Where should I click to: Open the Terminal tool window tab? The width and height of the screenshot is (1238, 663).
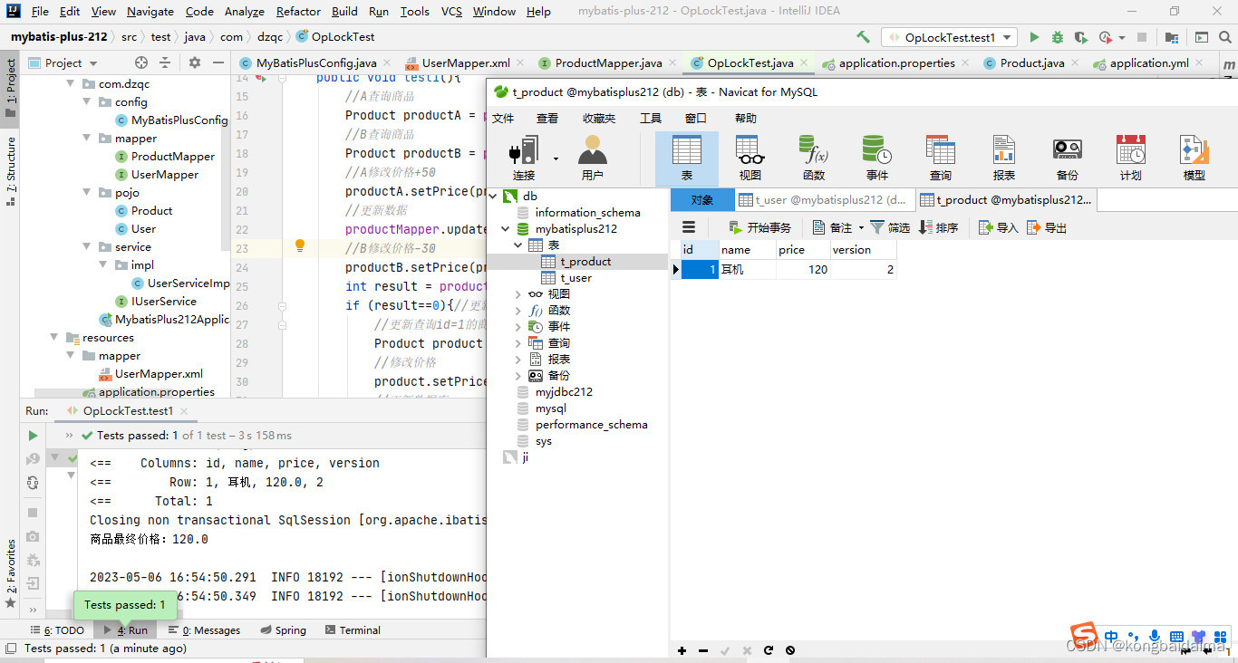pyautogui.click(x=353, y=630)
